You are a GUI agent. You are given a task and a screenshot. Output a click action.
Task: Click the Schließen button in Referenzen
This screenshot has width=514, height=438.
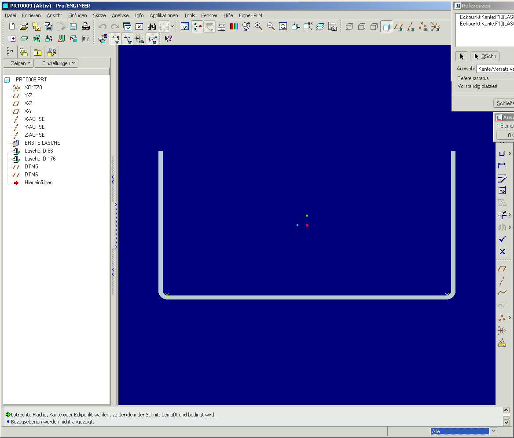(x=504, y=103)
